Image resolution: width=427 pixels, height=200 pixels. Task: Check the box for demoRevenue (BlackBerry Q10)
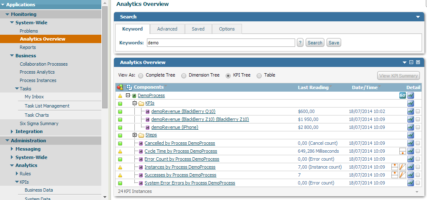418,112
